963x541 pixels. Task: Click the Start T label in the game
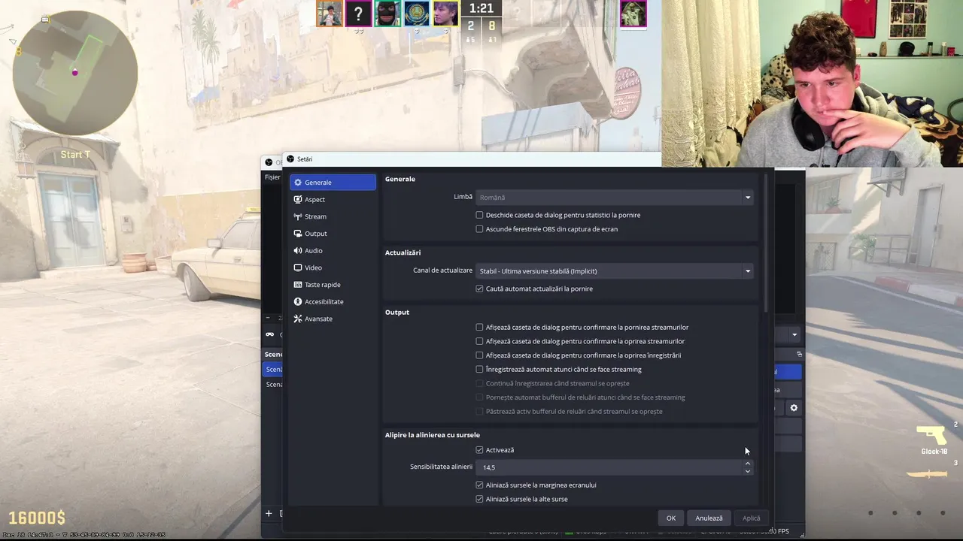tap(75, 155)
